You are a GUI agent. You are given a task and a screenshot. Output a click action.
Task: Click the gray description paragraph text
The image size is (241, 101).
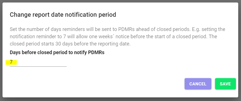[117, 37]
